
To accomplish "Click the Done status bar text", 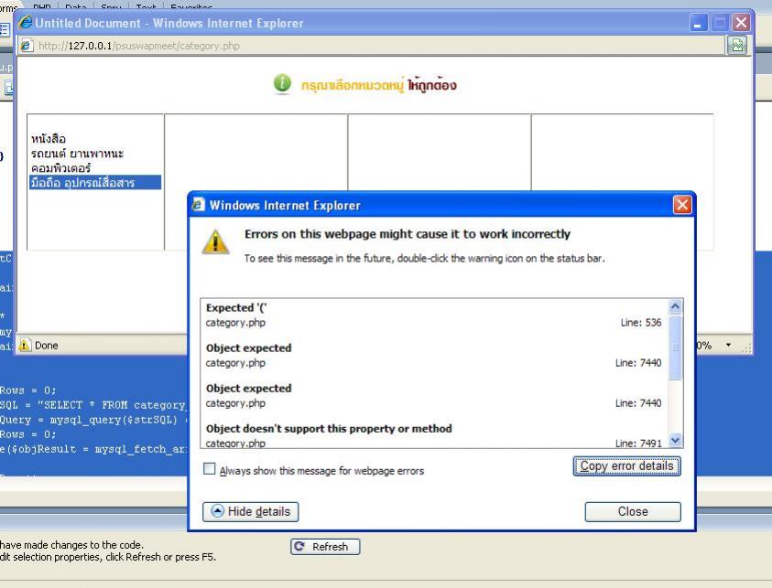I will coord(47,346).
